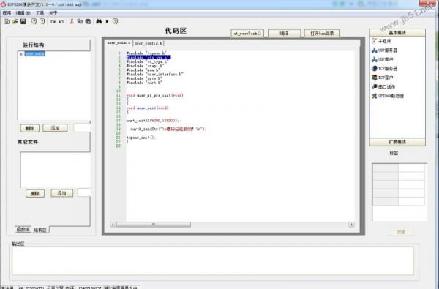Select the TCP客户 module icon
Screen dimensions: 439x289
[x=374, y=78]
